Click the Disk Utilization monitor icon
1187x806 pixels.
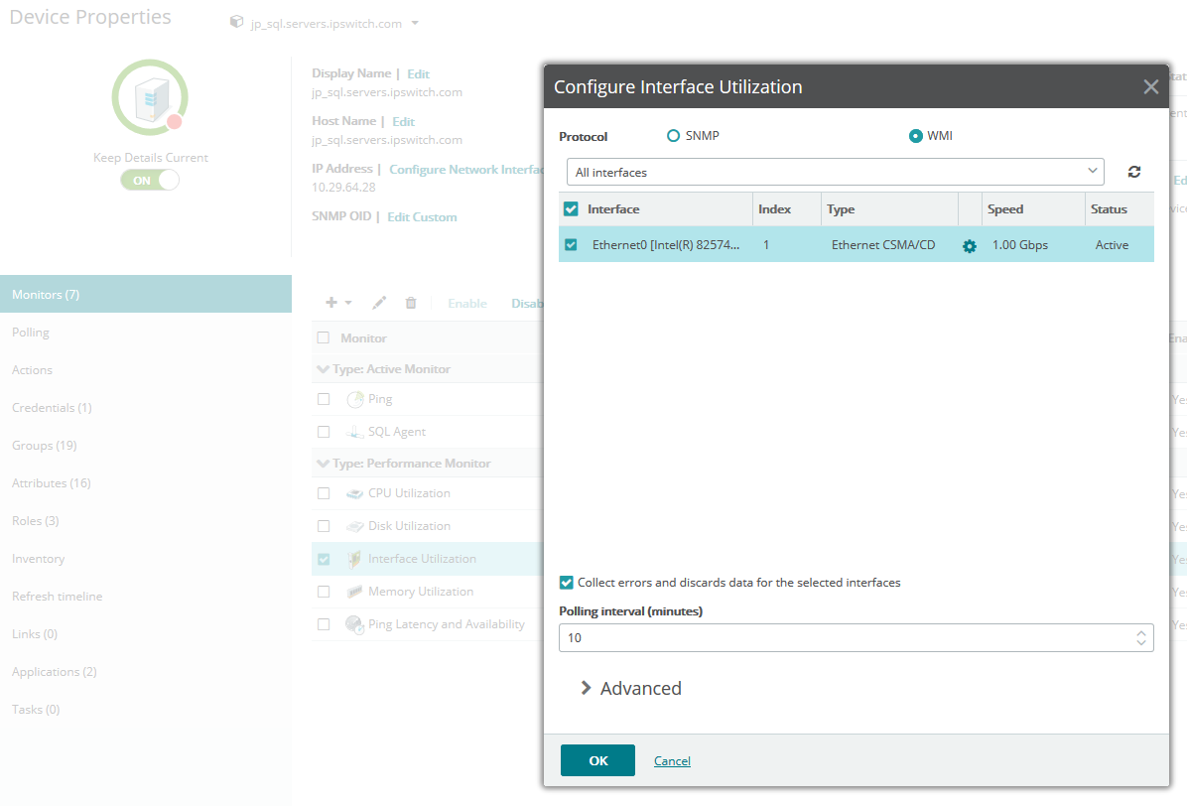pos(355,526)
